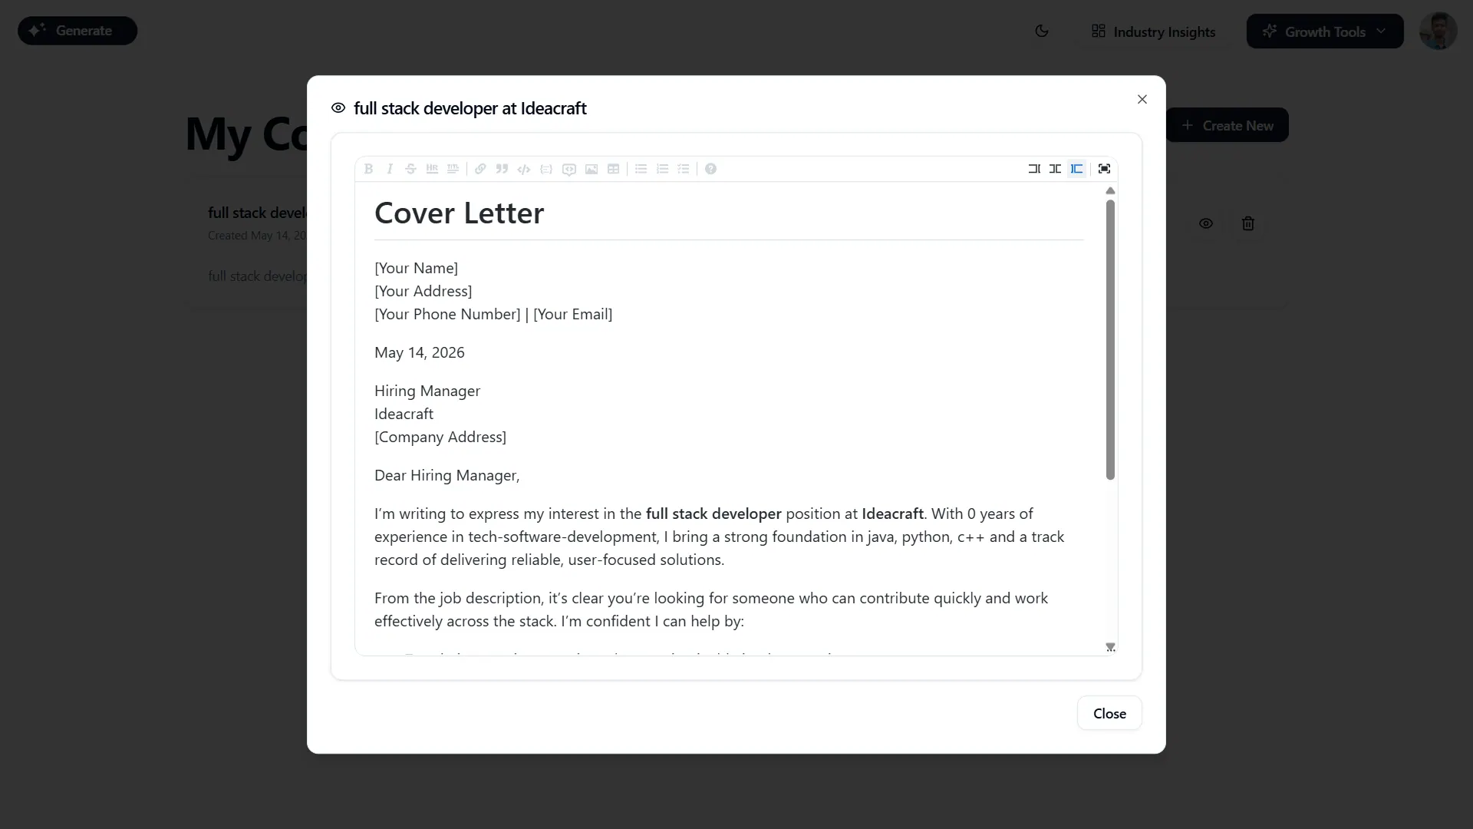
Task: Open user profile avatar
Action: pyautogui.click(x=1438, y=31)
